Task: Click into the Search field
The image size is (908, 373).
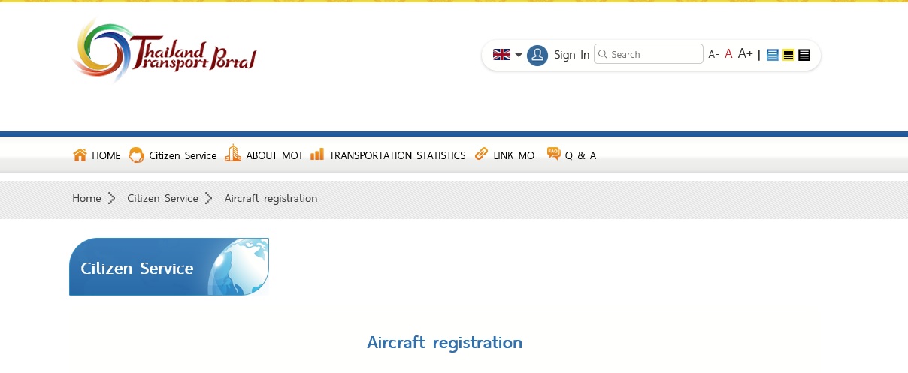Action: [x=654, y=54]
